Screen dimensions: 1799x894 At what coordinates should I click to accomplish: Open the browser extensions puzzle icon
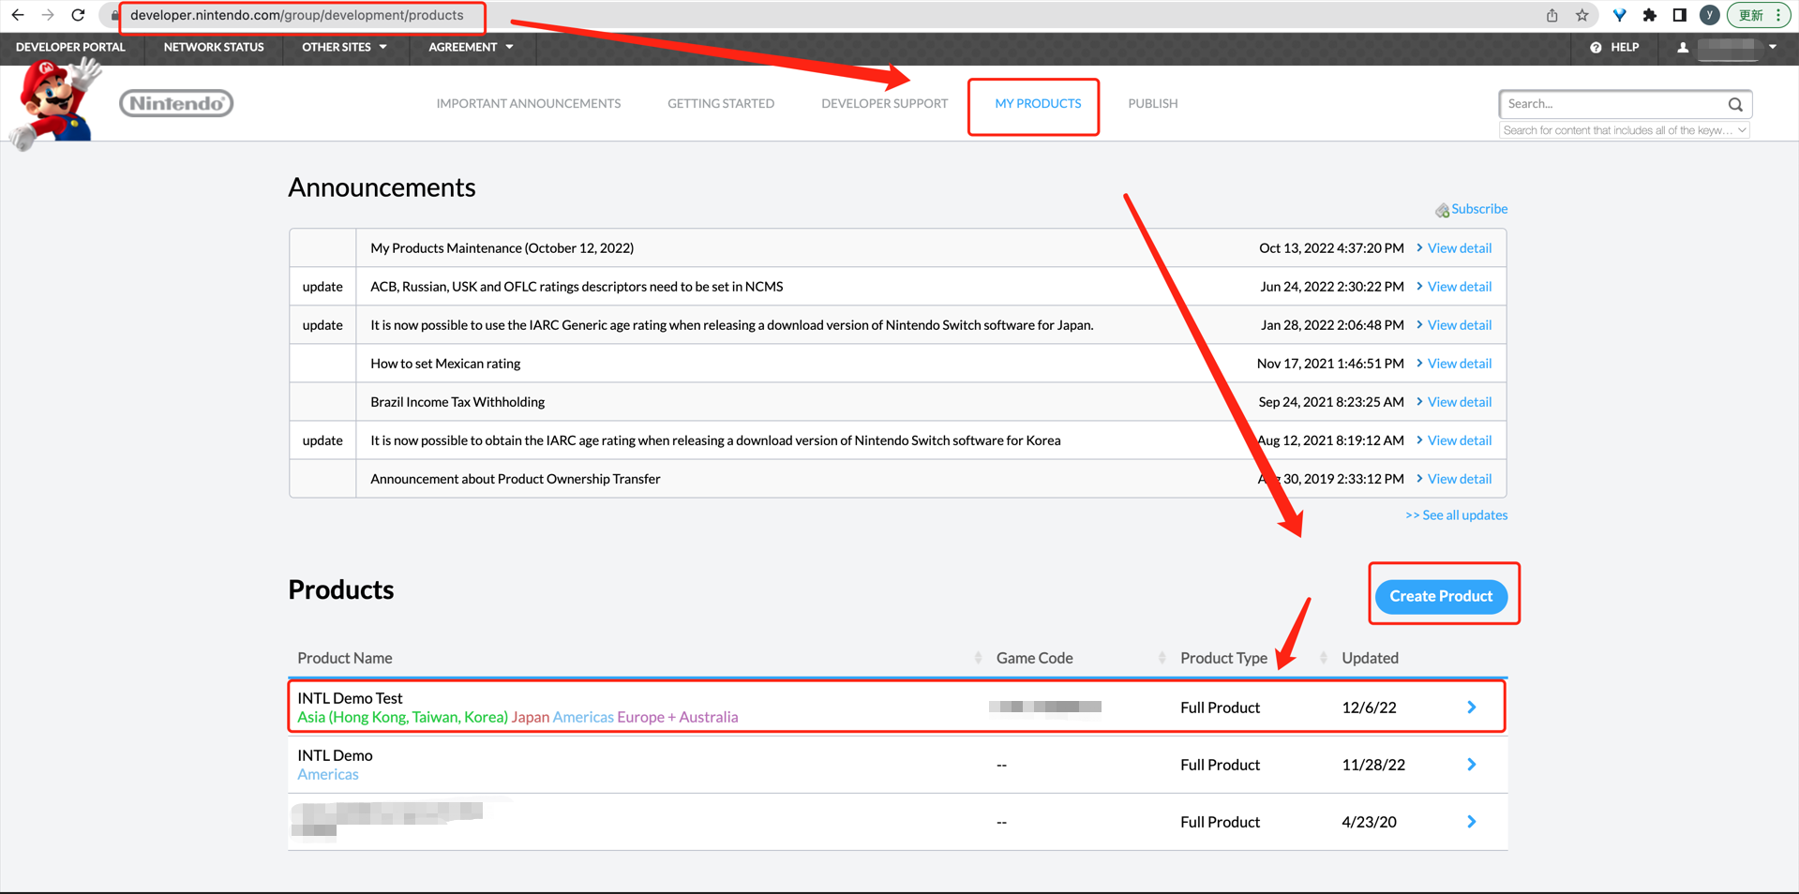1650,15
